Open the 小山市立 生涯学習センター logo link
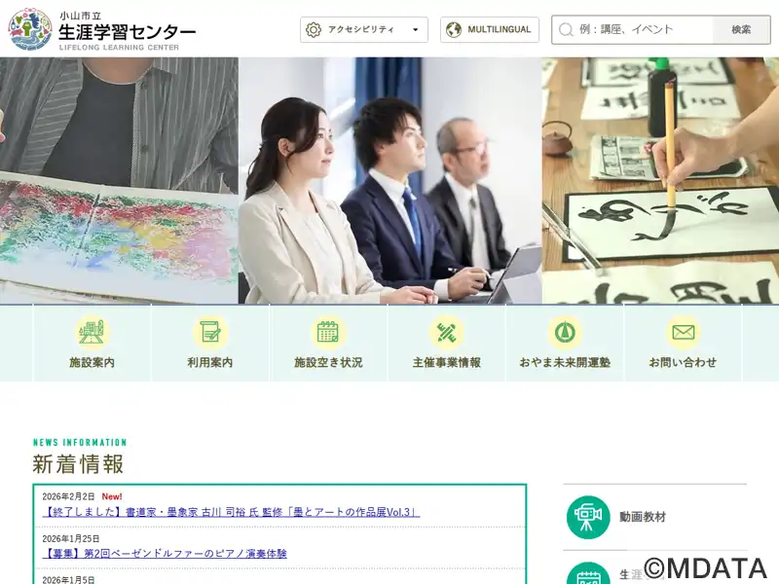This screenshot has width=779, height=584. coord(102,30)
